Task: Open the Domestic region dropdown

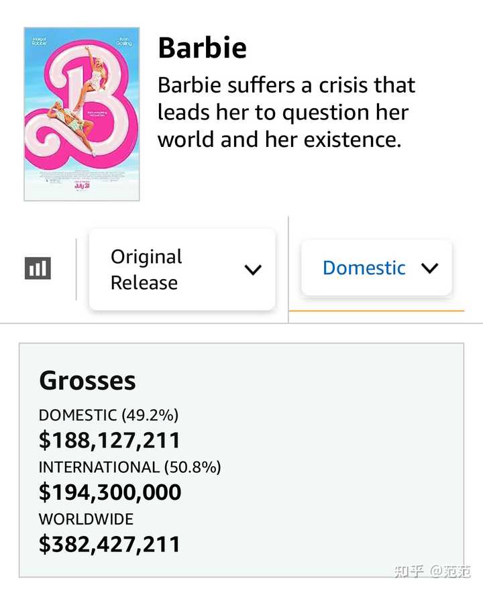Action: click(x=376, y=268)
